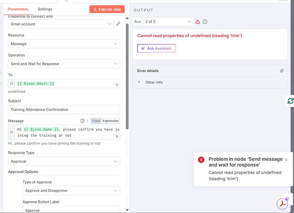The height and width of the screenshot is (213, 294).
Task: Switch Message field to Fixed mode
Action: click(96, 121)
